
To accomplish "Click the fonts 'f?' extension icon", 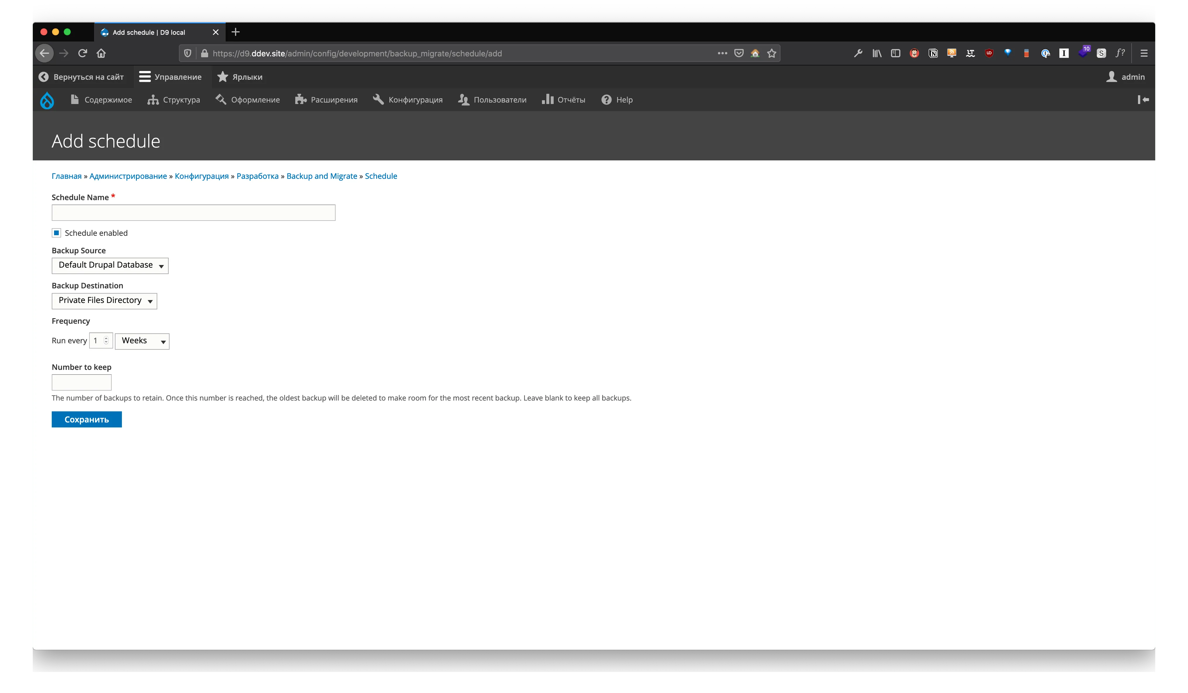I will click(x=1120, y=53).
